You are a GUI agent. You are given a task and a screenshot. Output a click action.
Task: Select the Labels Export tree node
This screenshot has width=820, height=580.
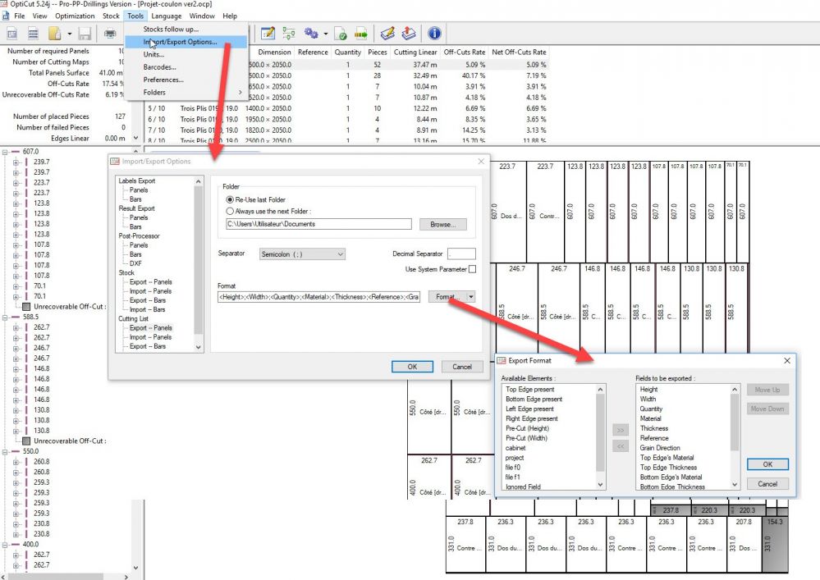[136, 180]
